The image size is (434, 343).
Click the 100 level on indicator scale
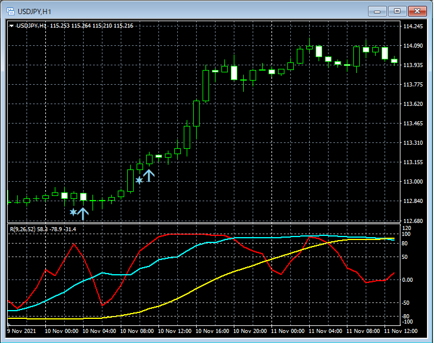(405, 234)
